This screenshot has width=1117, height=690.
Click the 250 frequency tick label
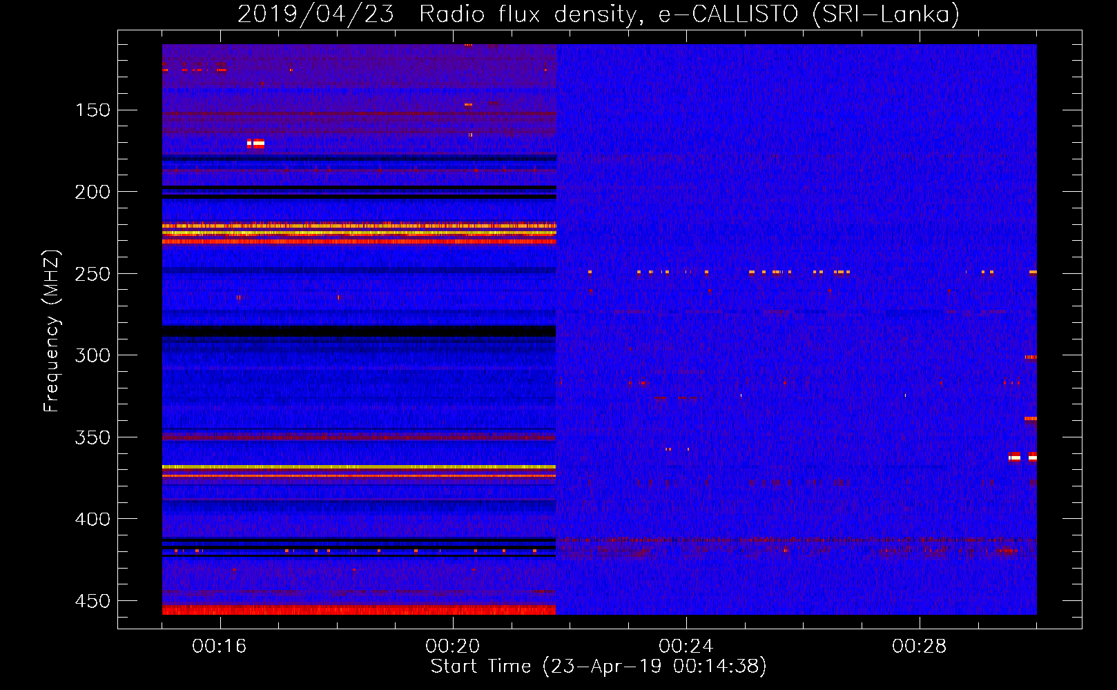click(93, 274)
